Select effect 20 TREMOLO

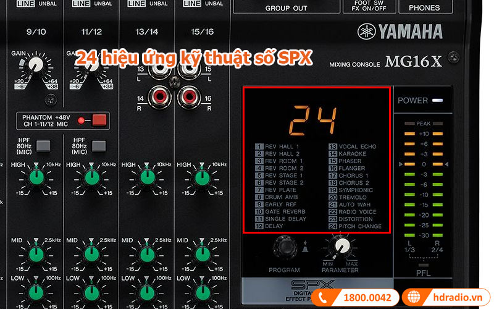(x=348, y=197)
